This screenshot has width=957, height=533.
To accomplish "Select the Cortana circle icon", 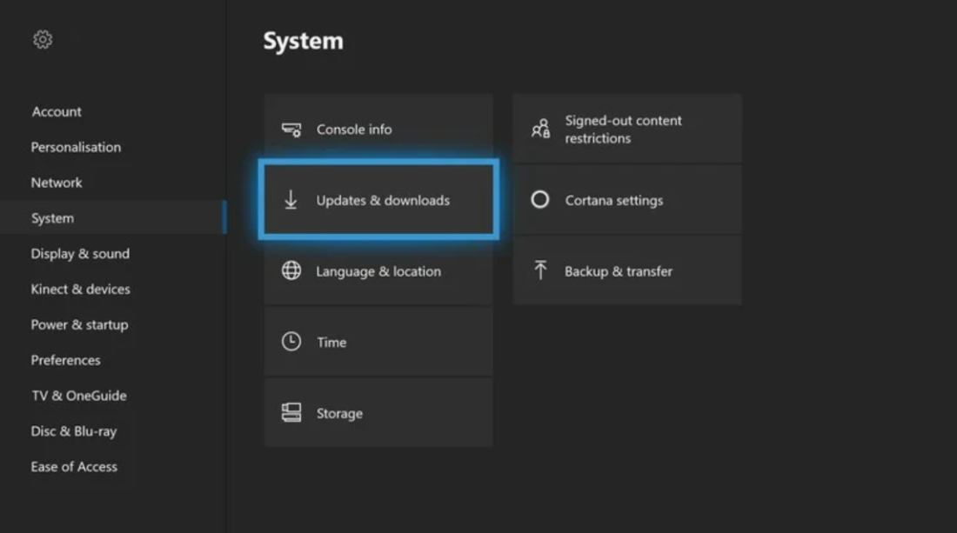I will pyautogui.click(x=541, y=199).
